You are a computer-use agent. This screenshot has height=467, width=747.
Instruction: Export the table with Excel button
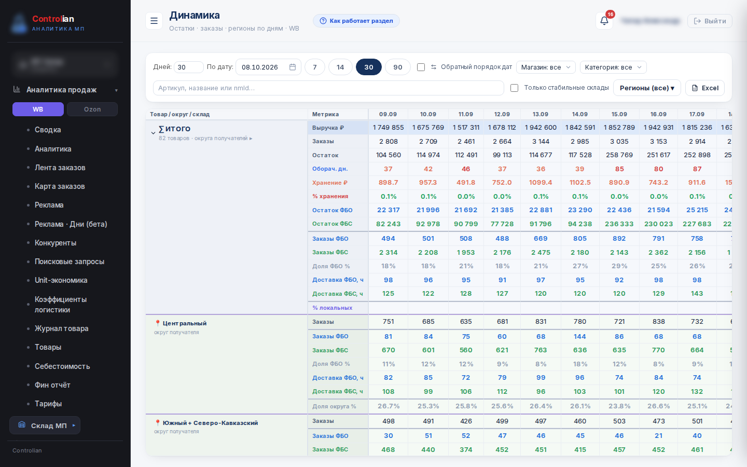pos(705,88)
